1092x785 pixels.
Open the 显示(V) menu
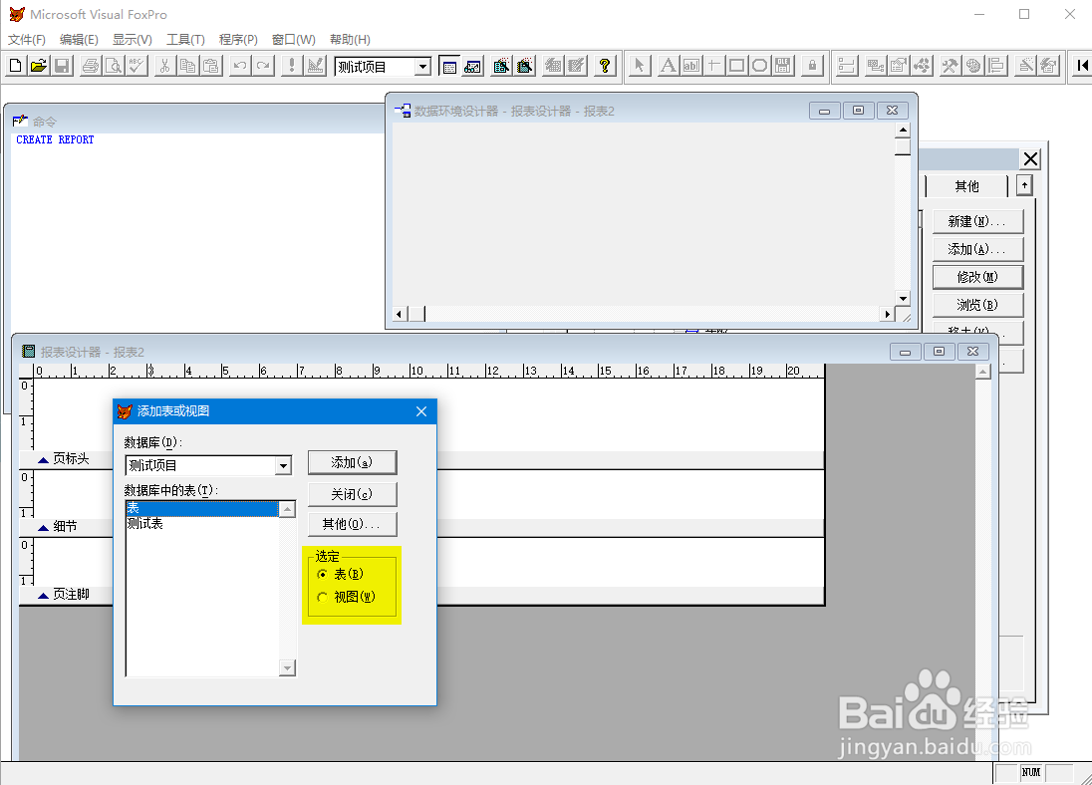pos(133,40)
